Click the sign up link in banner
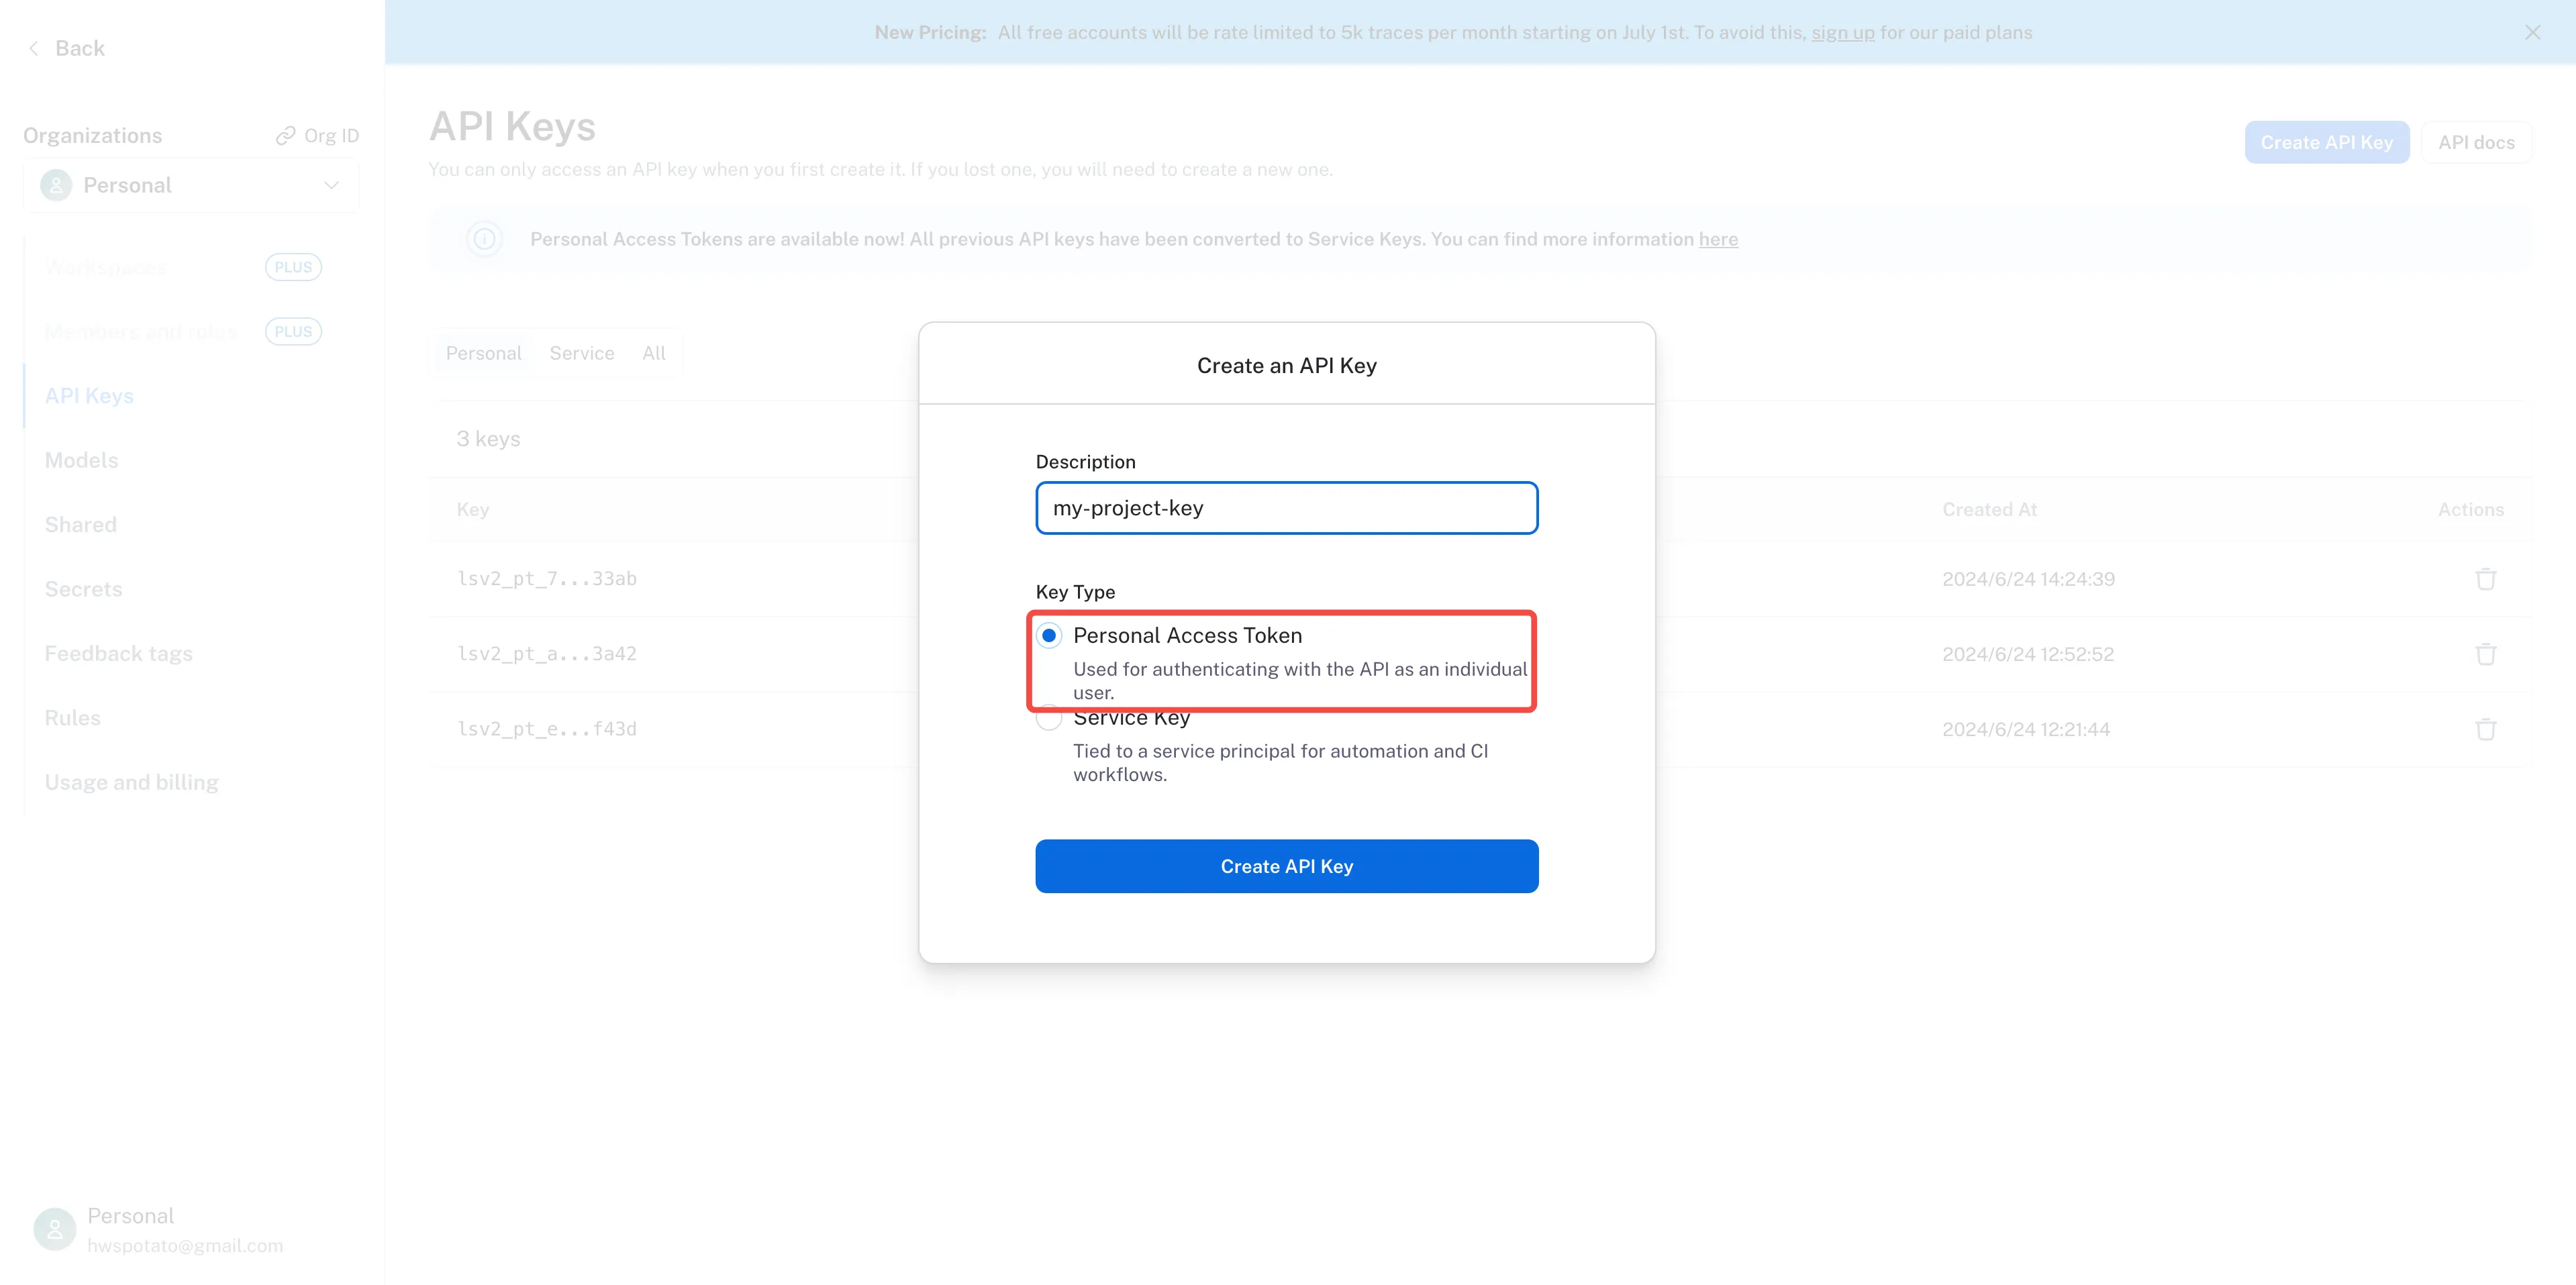The width and height of the screenshot is (2576, 1285). 1842,32
